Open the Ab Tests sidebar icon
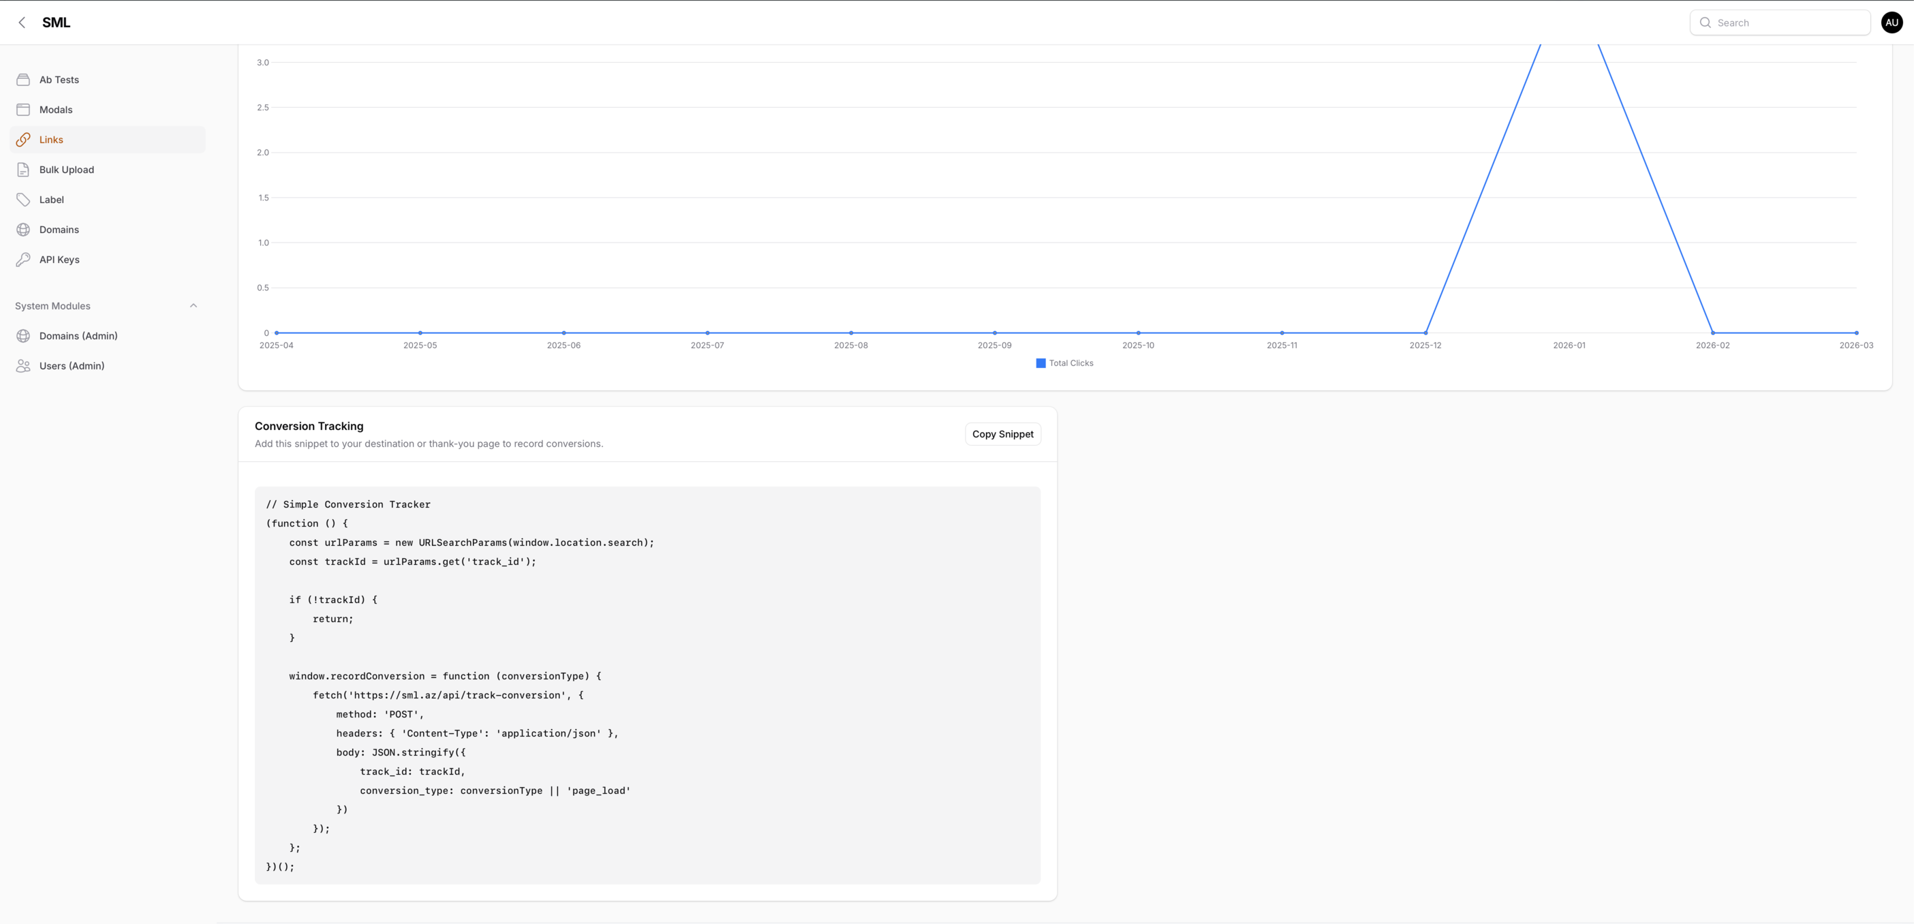Screen dimensions: 1914x924 click(23, 80)
